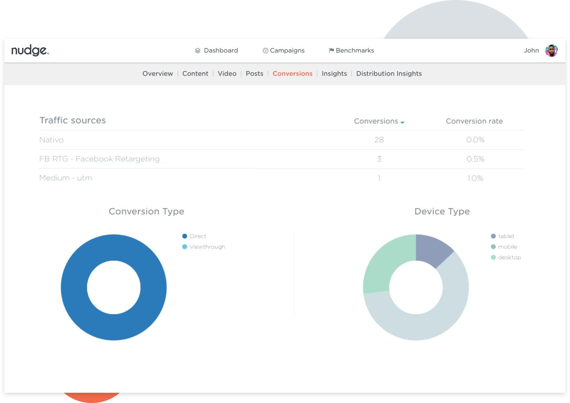Click the Benchmarks flag icon

click(x=331, y=50)
